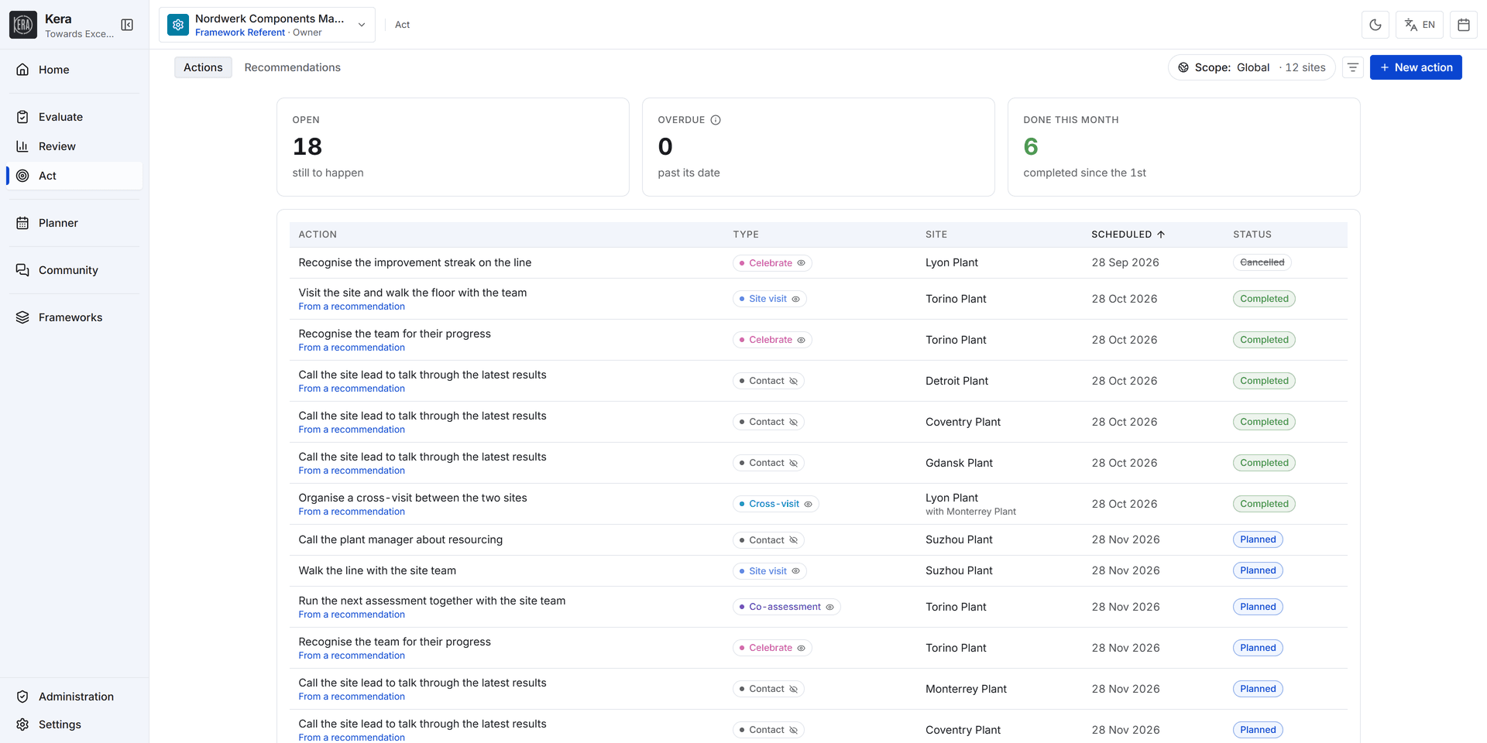Click the Cancelled status badge
1487x743 pixels.
(1262, 262)
